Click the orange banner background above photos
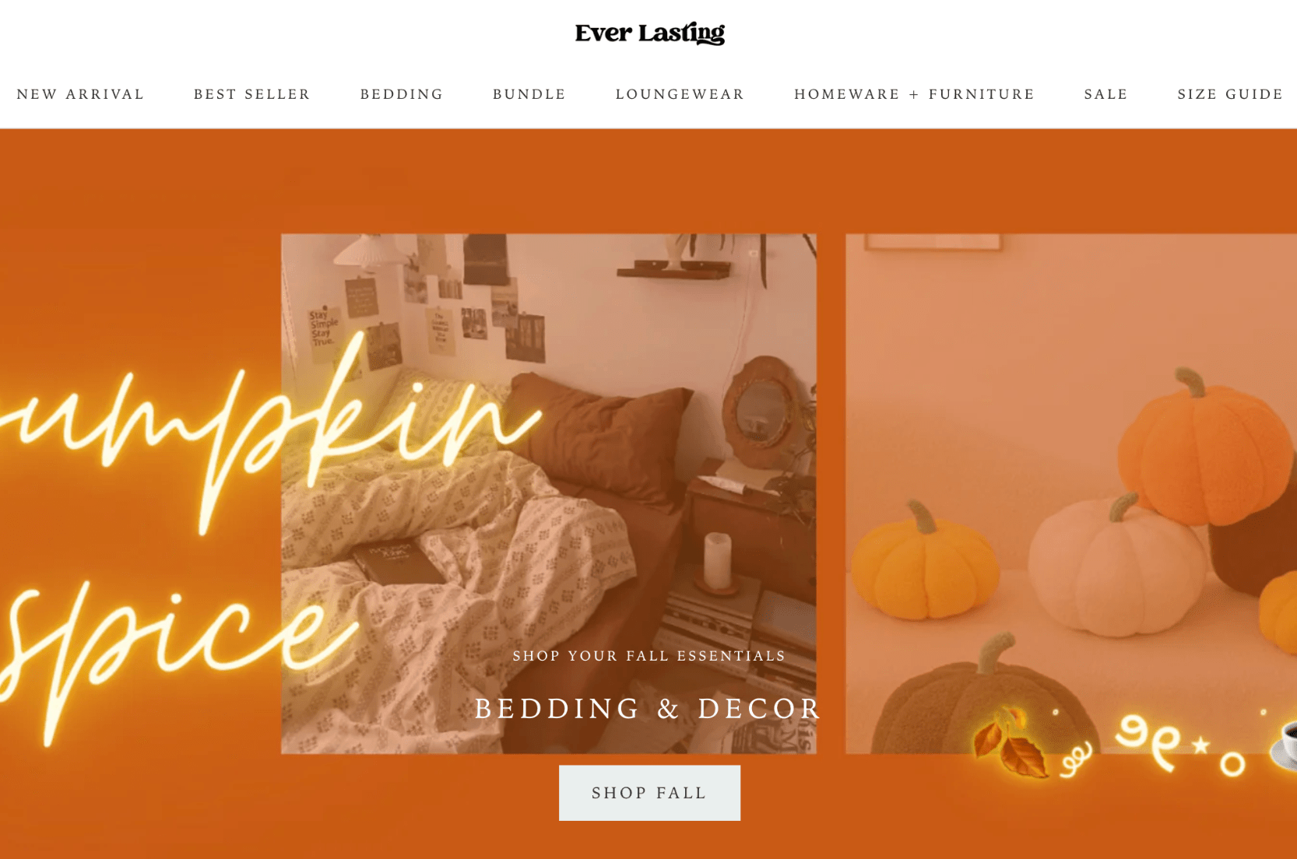Screen dimensions: 1297x859 (x=648, y=181)
